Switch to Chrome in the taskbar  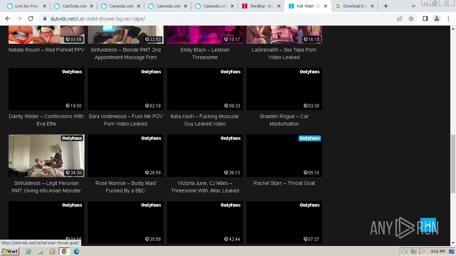tap(64, 251)
